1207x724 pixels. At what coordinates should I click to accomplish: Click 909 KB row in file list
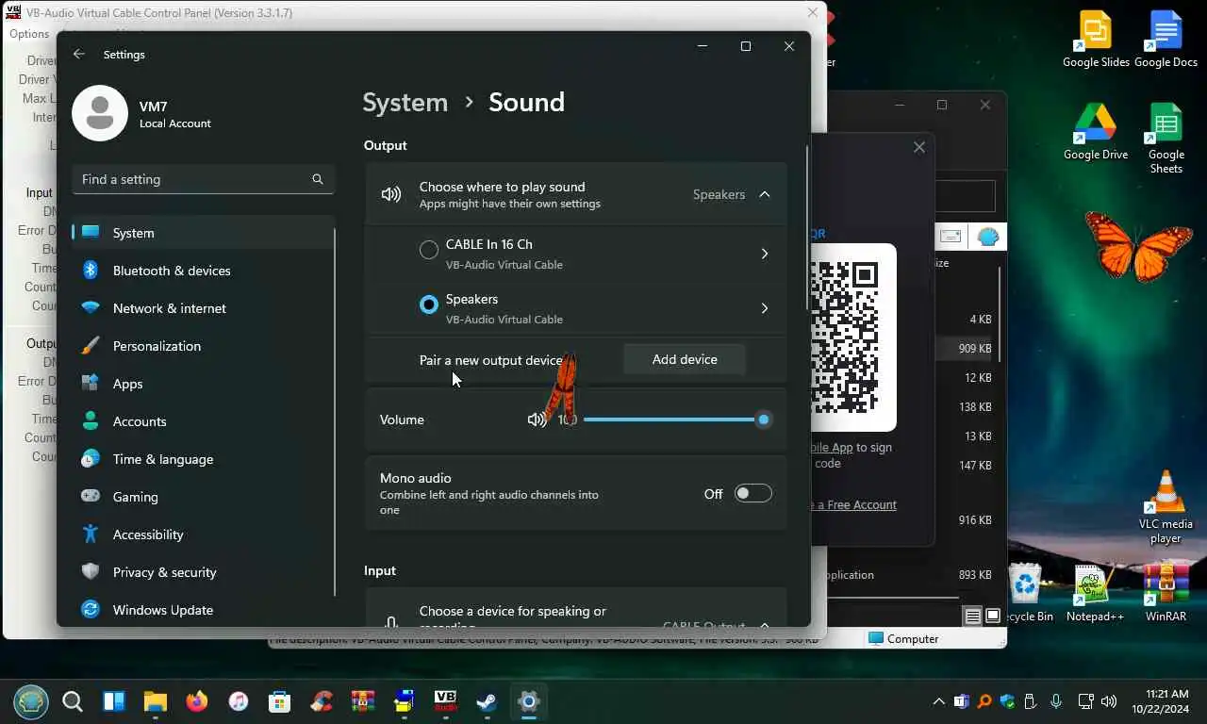967,349
